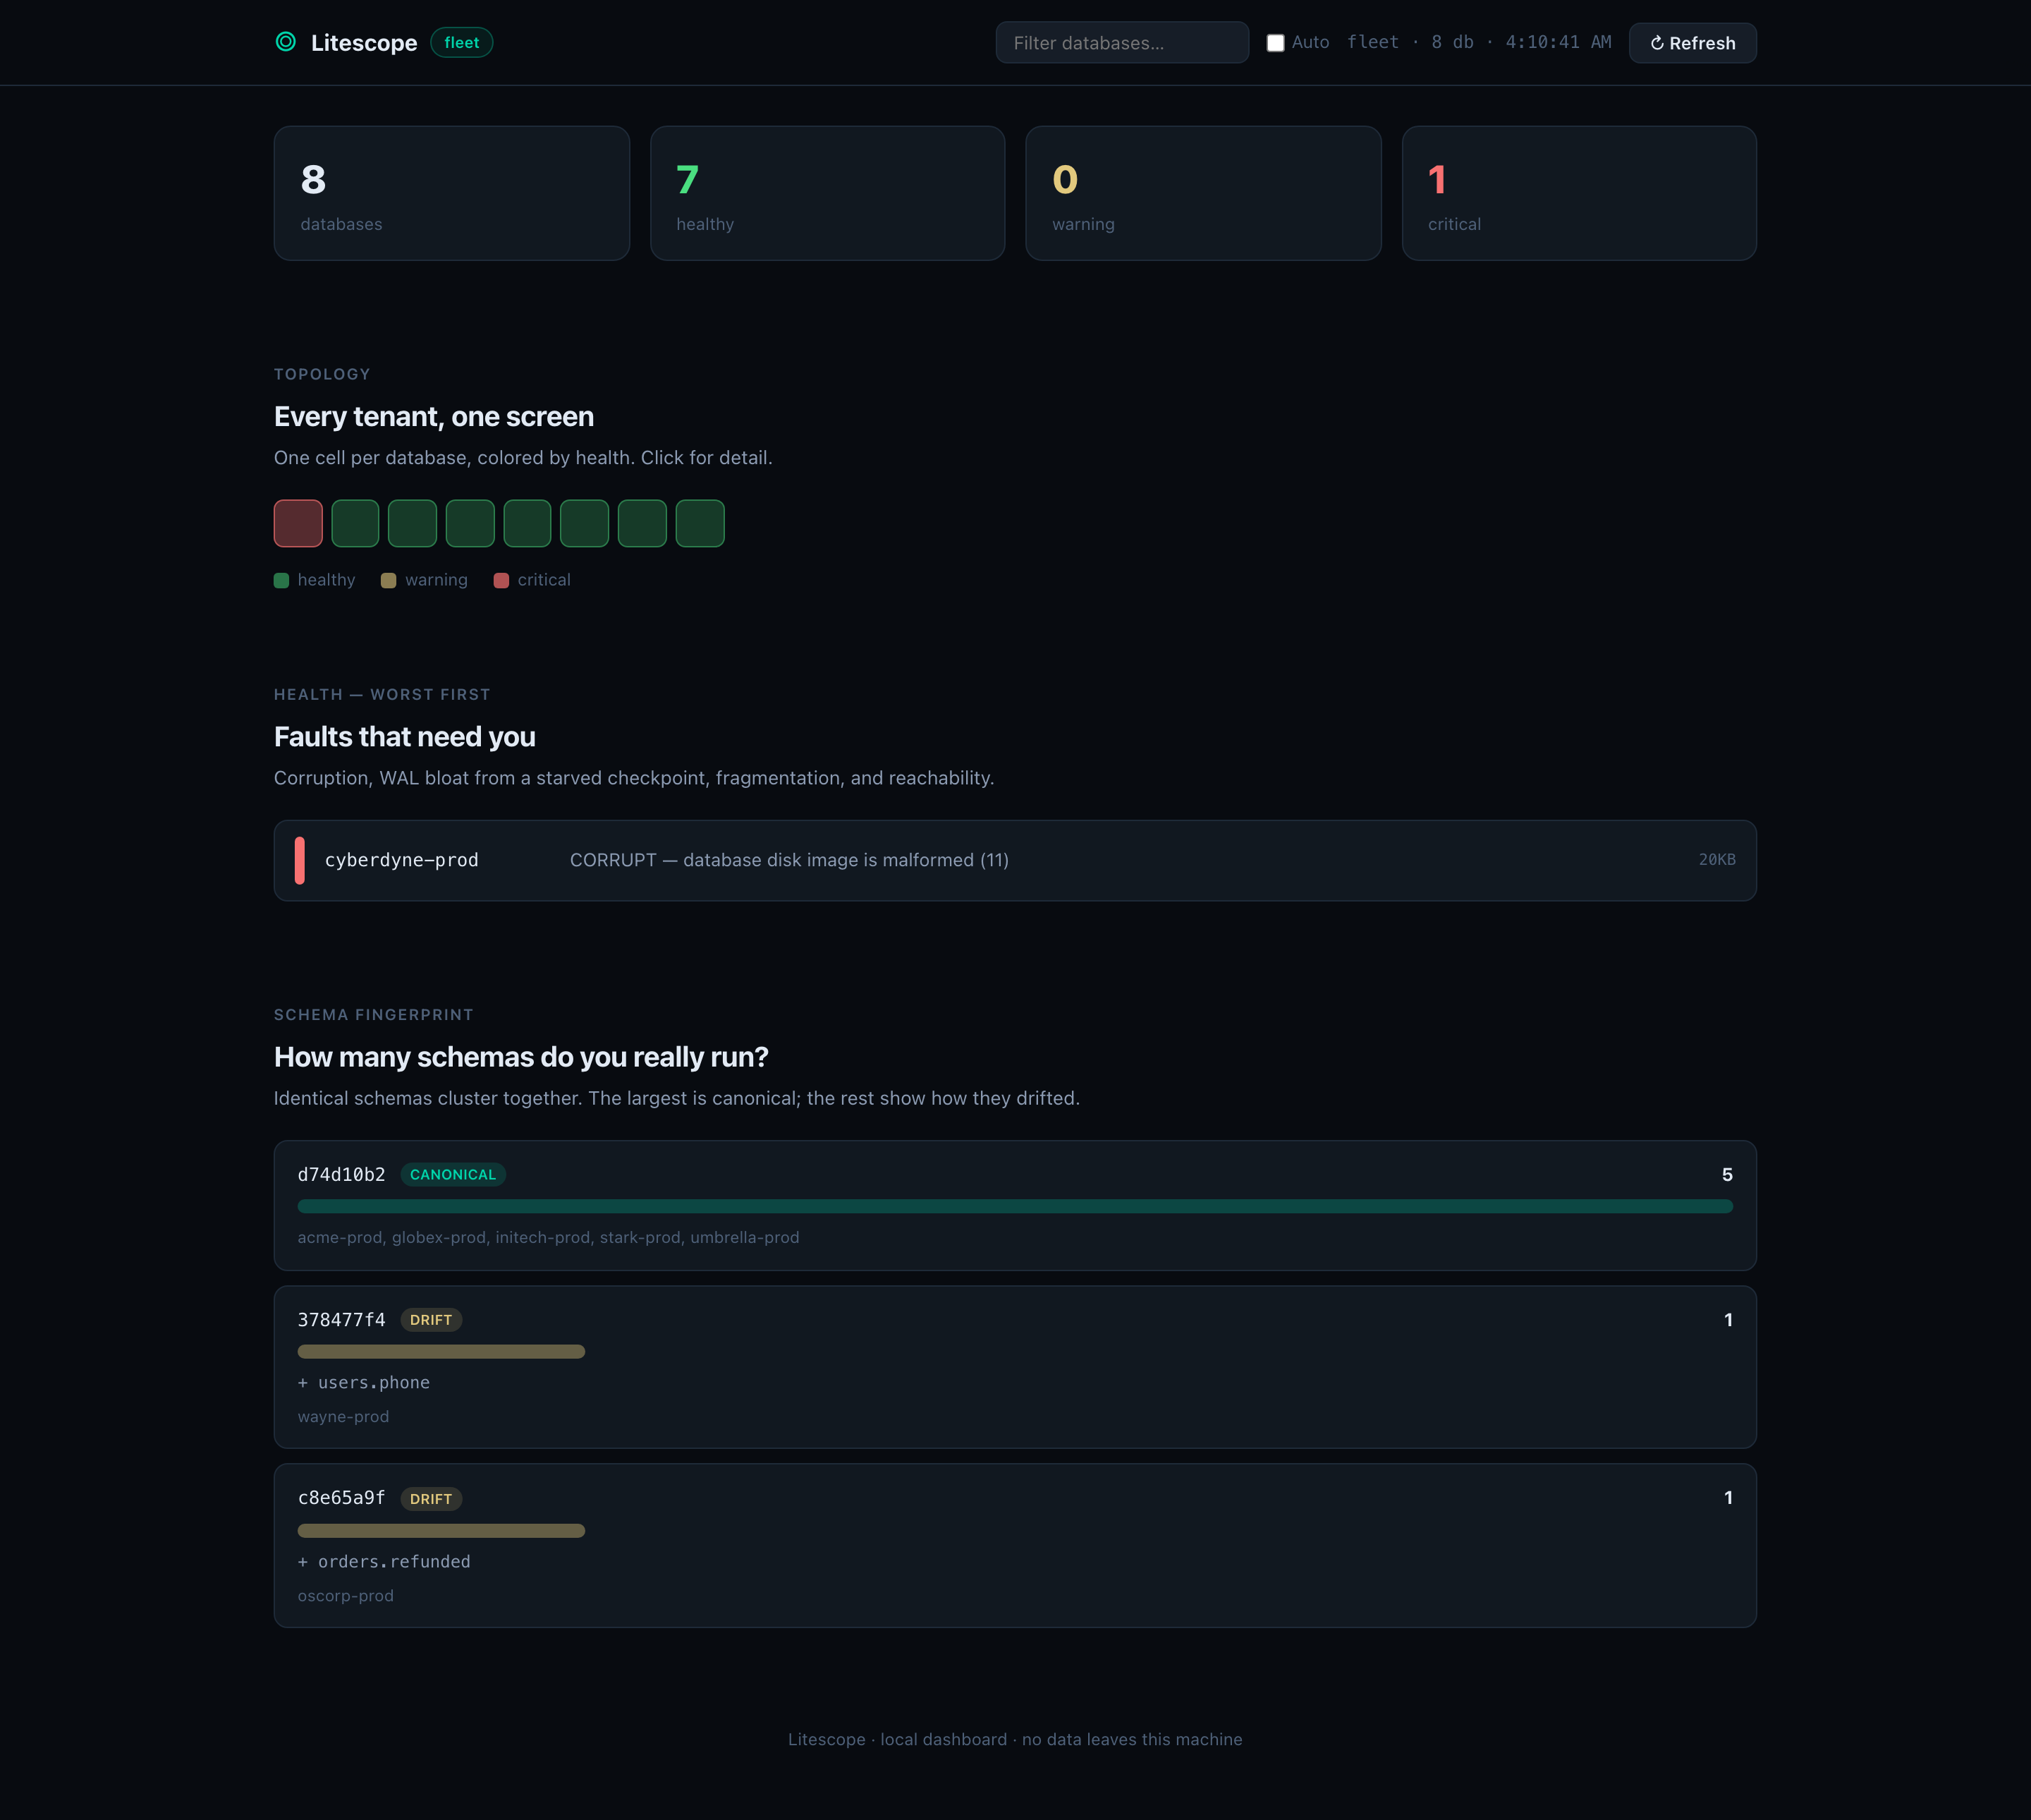
Task: Open the 8 databases summary card
Action: point(452,193)
